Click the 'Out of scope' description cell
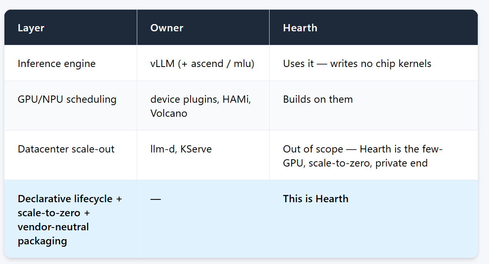489x264 pixels. (x=373, y=155)
